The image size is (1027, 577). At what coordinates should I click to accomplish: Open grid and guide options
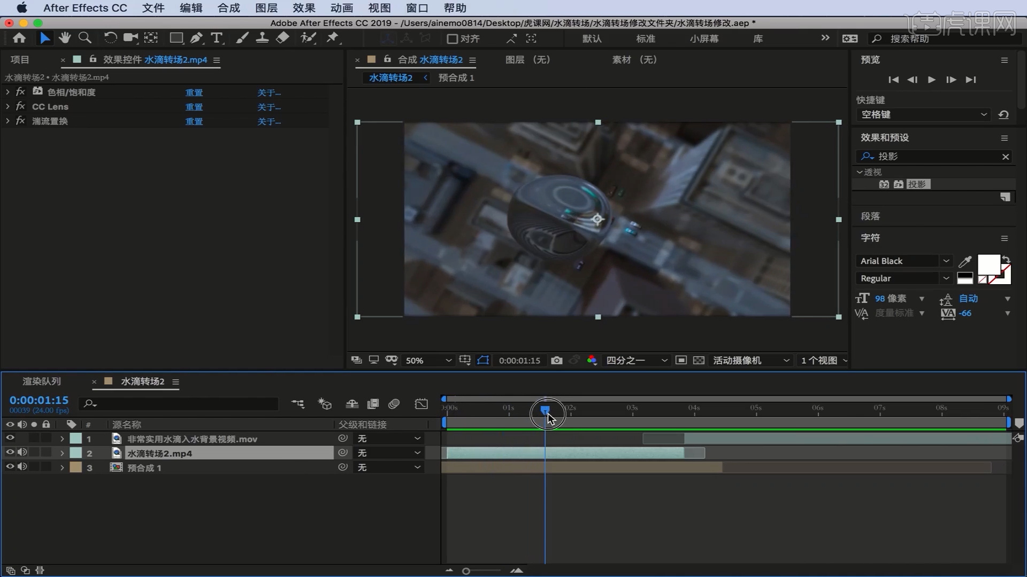465,361
